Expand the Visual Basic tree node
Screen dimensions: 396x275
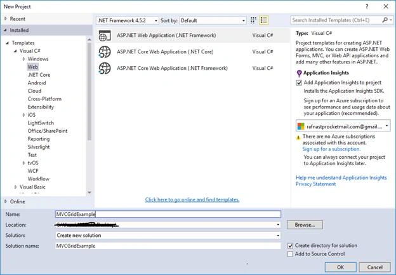(x=16, y=187)
